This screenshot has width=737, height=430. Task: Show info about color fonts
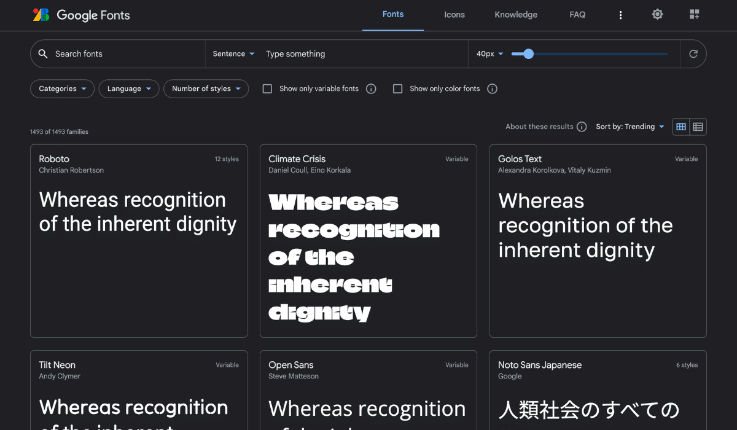(492, 89)
